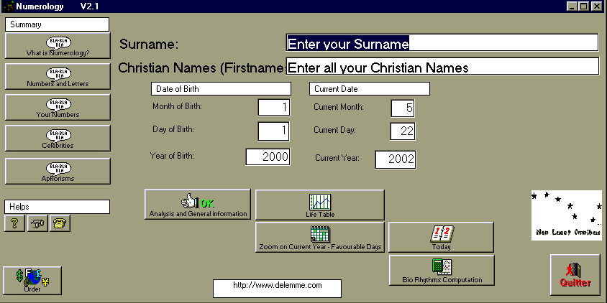
Task: Open the Life Table chart
Action: [x=320, y=205]
